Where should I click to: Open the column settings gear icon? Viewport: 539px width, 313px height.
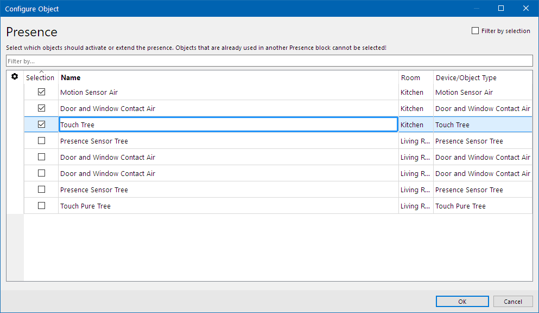(15, 76)
